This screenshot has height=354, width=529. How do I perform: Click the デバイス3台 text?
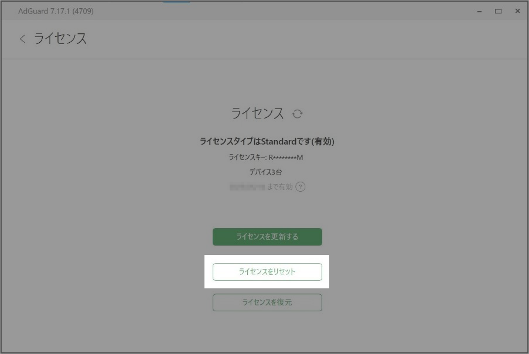coord(267,172)
